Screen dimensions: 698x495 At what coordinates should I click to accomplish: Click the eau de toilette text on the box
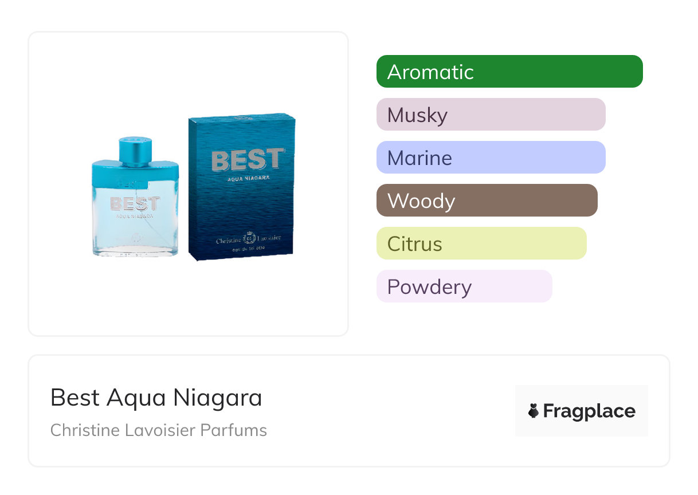(248, 249)
